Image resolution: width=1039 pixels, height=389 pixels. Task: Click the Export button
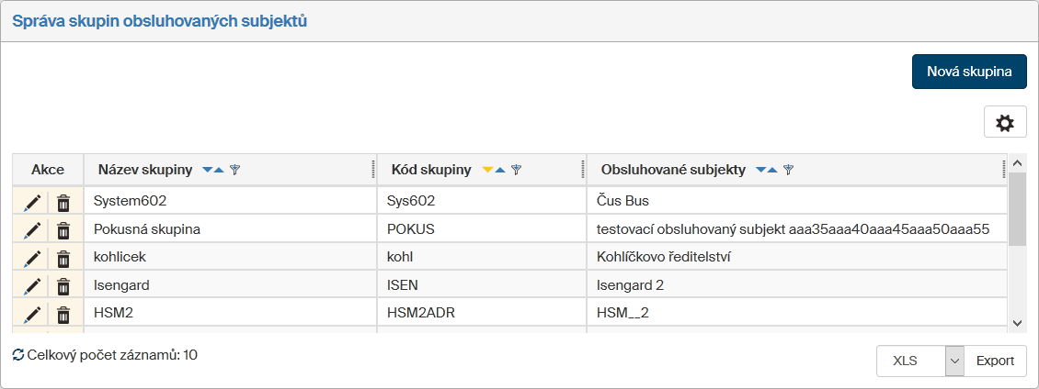(x=995, y=361)
